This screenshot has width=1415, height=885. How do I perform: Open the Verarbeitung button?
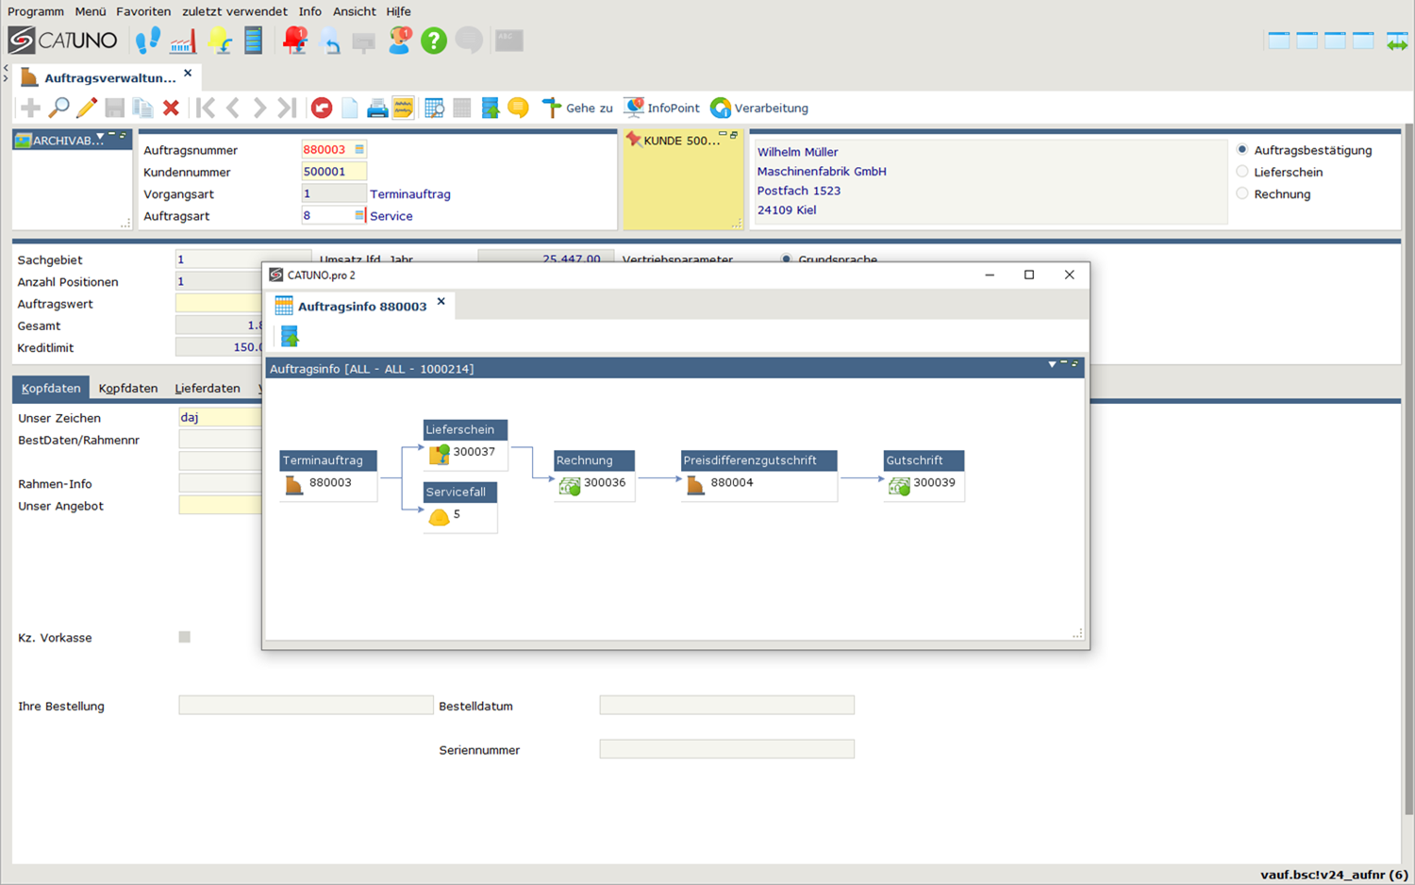coord(759,109)
